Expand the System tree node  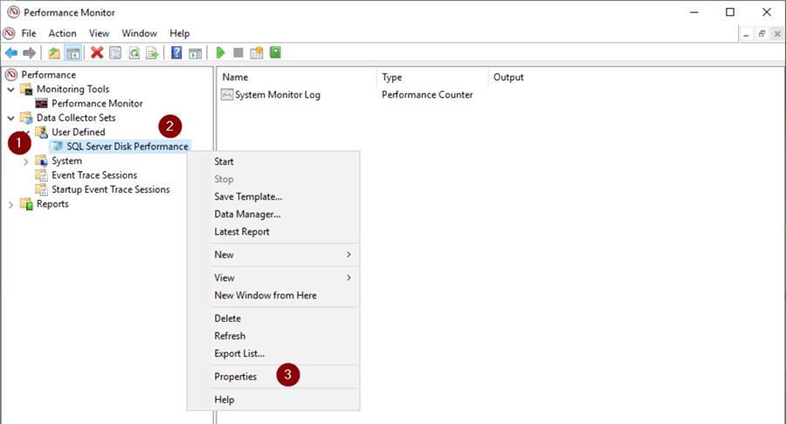(26, 161)
